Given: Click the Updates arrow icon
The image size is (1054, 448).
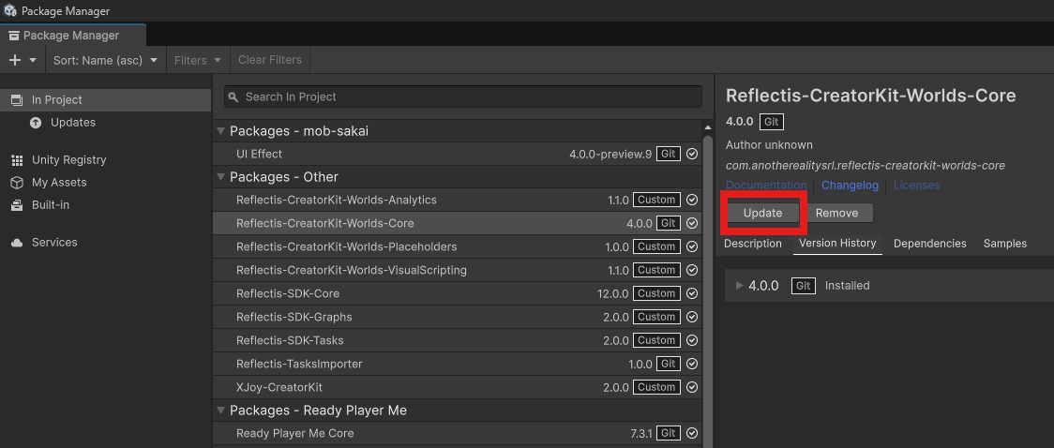Looking at the screenshot, I should click(36, 123).
